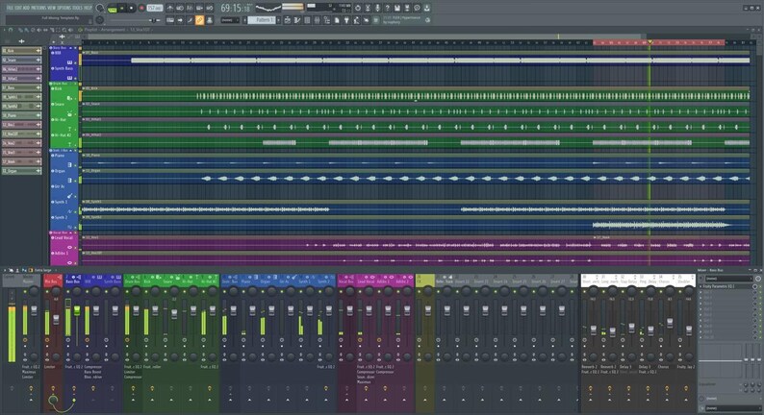The width and height of the screenshot is (764, 415).
Task: Click the Snare mixer track fader
Action: tap(174, 314)
